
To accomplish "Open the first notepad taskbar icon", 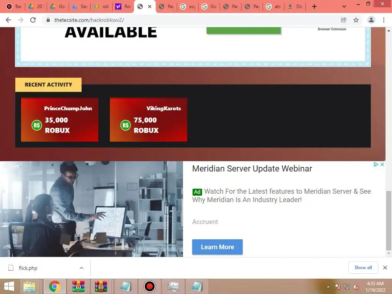I will click(126, 286).
